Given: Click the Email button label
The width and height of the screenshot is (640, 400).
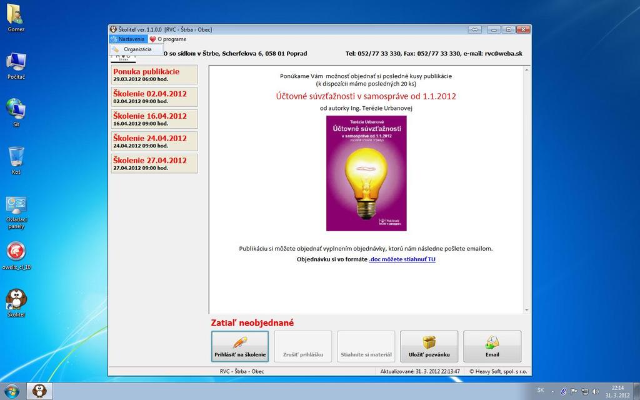Looking at the screenshot, I should click(x=492, y=355).
